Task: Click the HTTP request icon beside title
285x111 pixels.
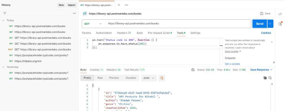Action: [85, 14]
